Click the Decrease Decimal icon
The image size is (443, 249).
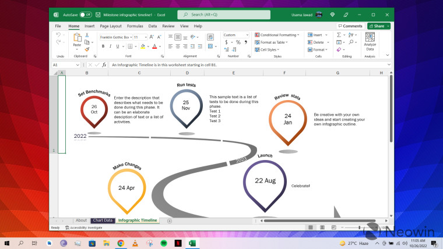[234, 49]
